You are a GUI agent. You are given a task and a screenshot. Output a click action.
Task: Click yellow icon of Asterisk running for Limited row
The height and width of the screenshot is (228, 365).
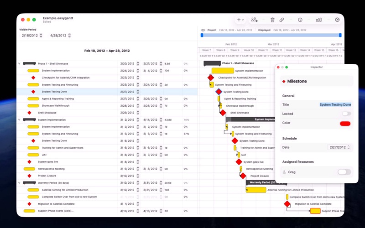pyautogui.click(x=33, y=190)
